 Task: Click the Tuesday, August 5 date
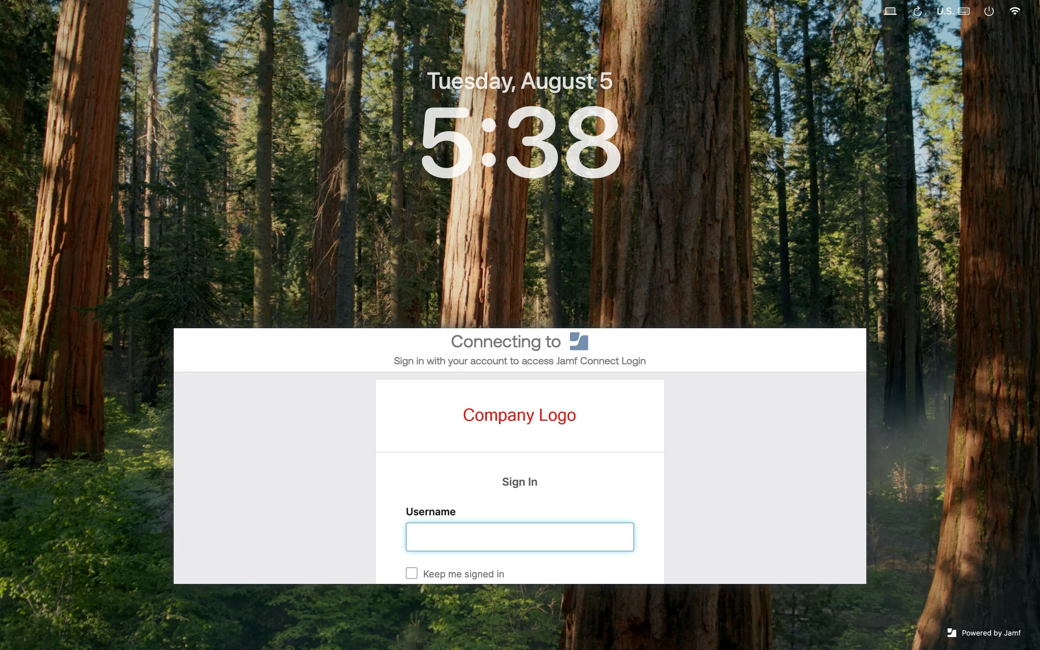520,81
